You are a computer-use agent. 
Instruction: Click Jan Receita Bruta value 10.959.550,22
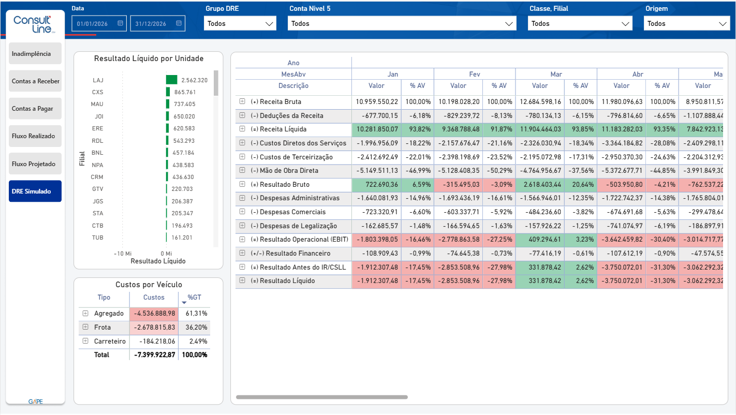click(377, 102)
